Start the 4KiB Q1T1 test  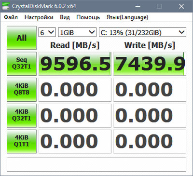[x=22, y=141]
